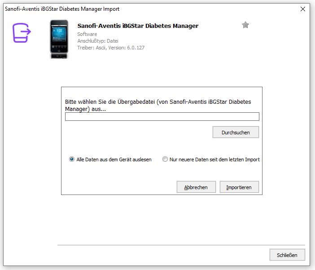Click the 'Software' label

[x=87, y=34]
